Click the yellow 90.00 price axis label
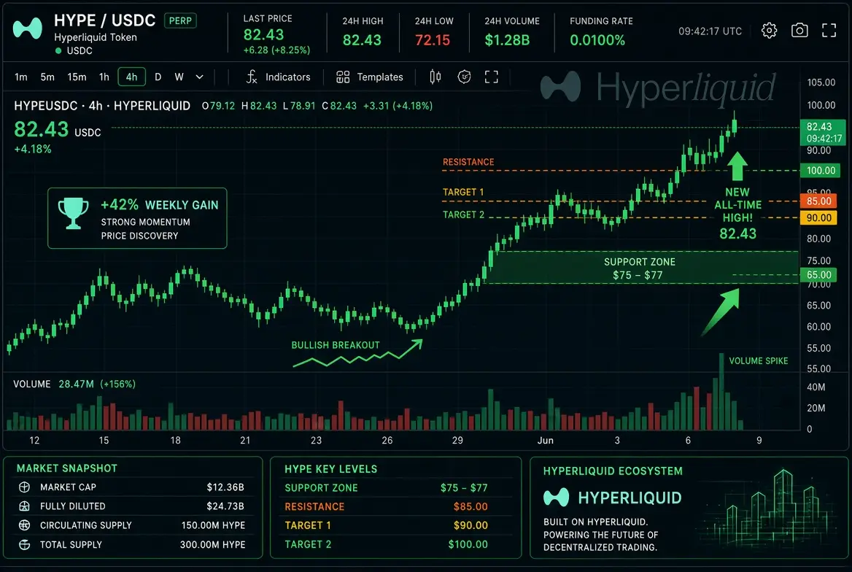Viewport: 852px width, 572px height. pyautogui.click(x=818, y=217)
